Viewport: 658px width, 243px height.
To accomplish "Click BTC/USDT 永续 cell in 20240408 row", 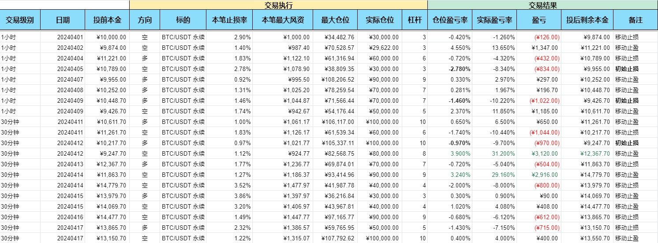I will 183,90.
